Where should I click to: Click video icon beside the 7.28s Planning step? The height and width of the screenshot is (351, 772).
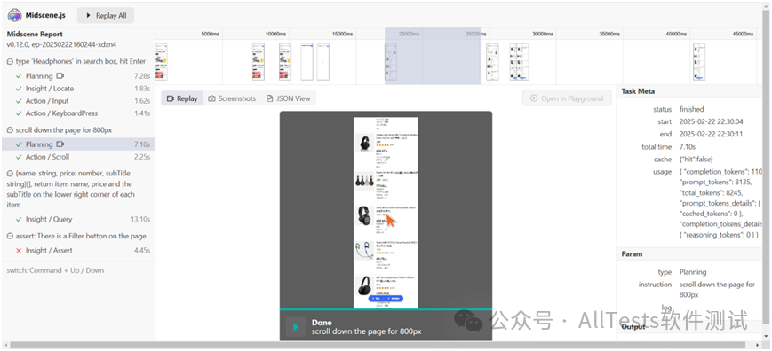tap(60, 76)
